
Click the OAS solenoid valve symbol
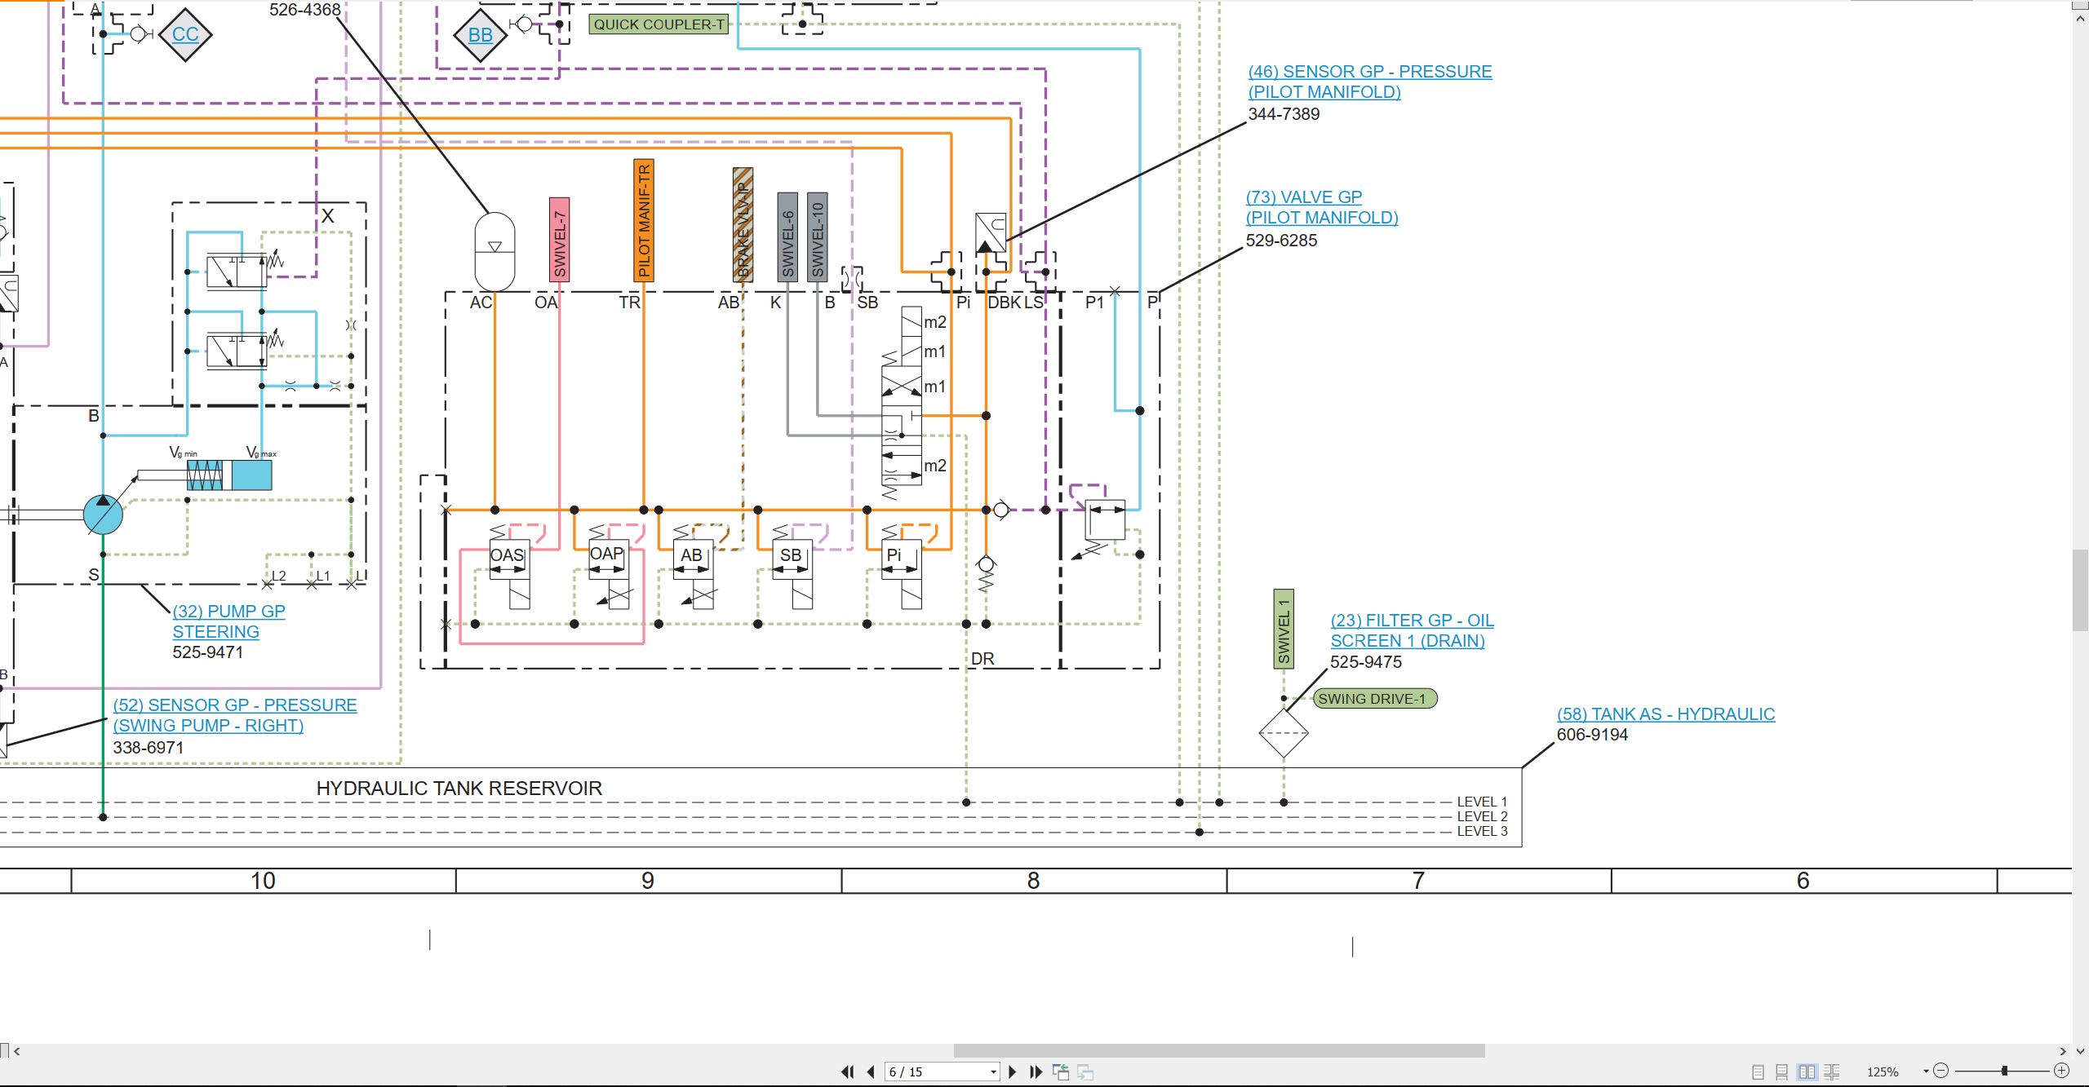tap(509, 566)
